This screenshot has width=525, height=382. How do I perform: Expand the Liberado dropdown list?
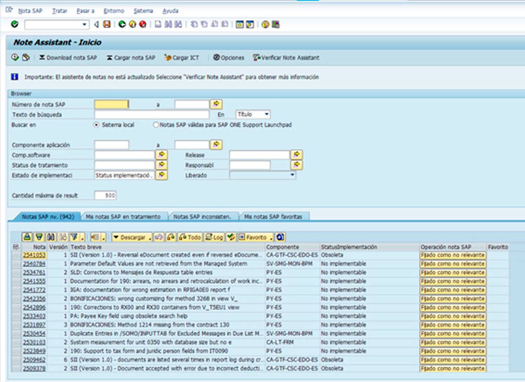coord(292,175)
